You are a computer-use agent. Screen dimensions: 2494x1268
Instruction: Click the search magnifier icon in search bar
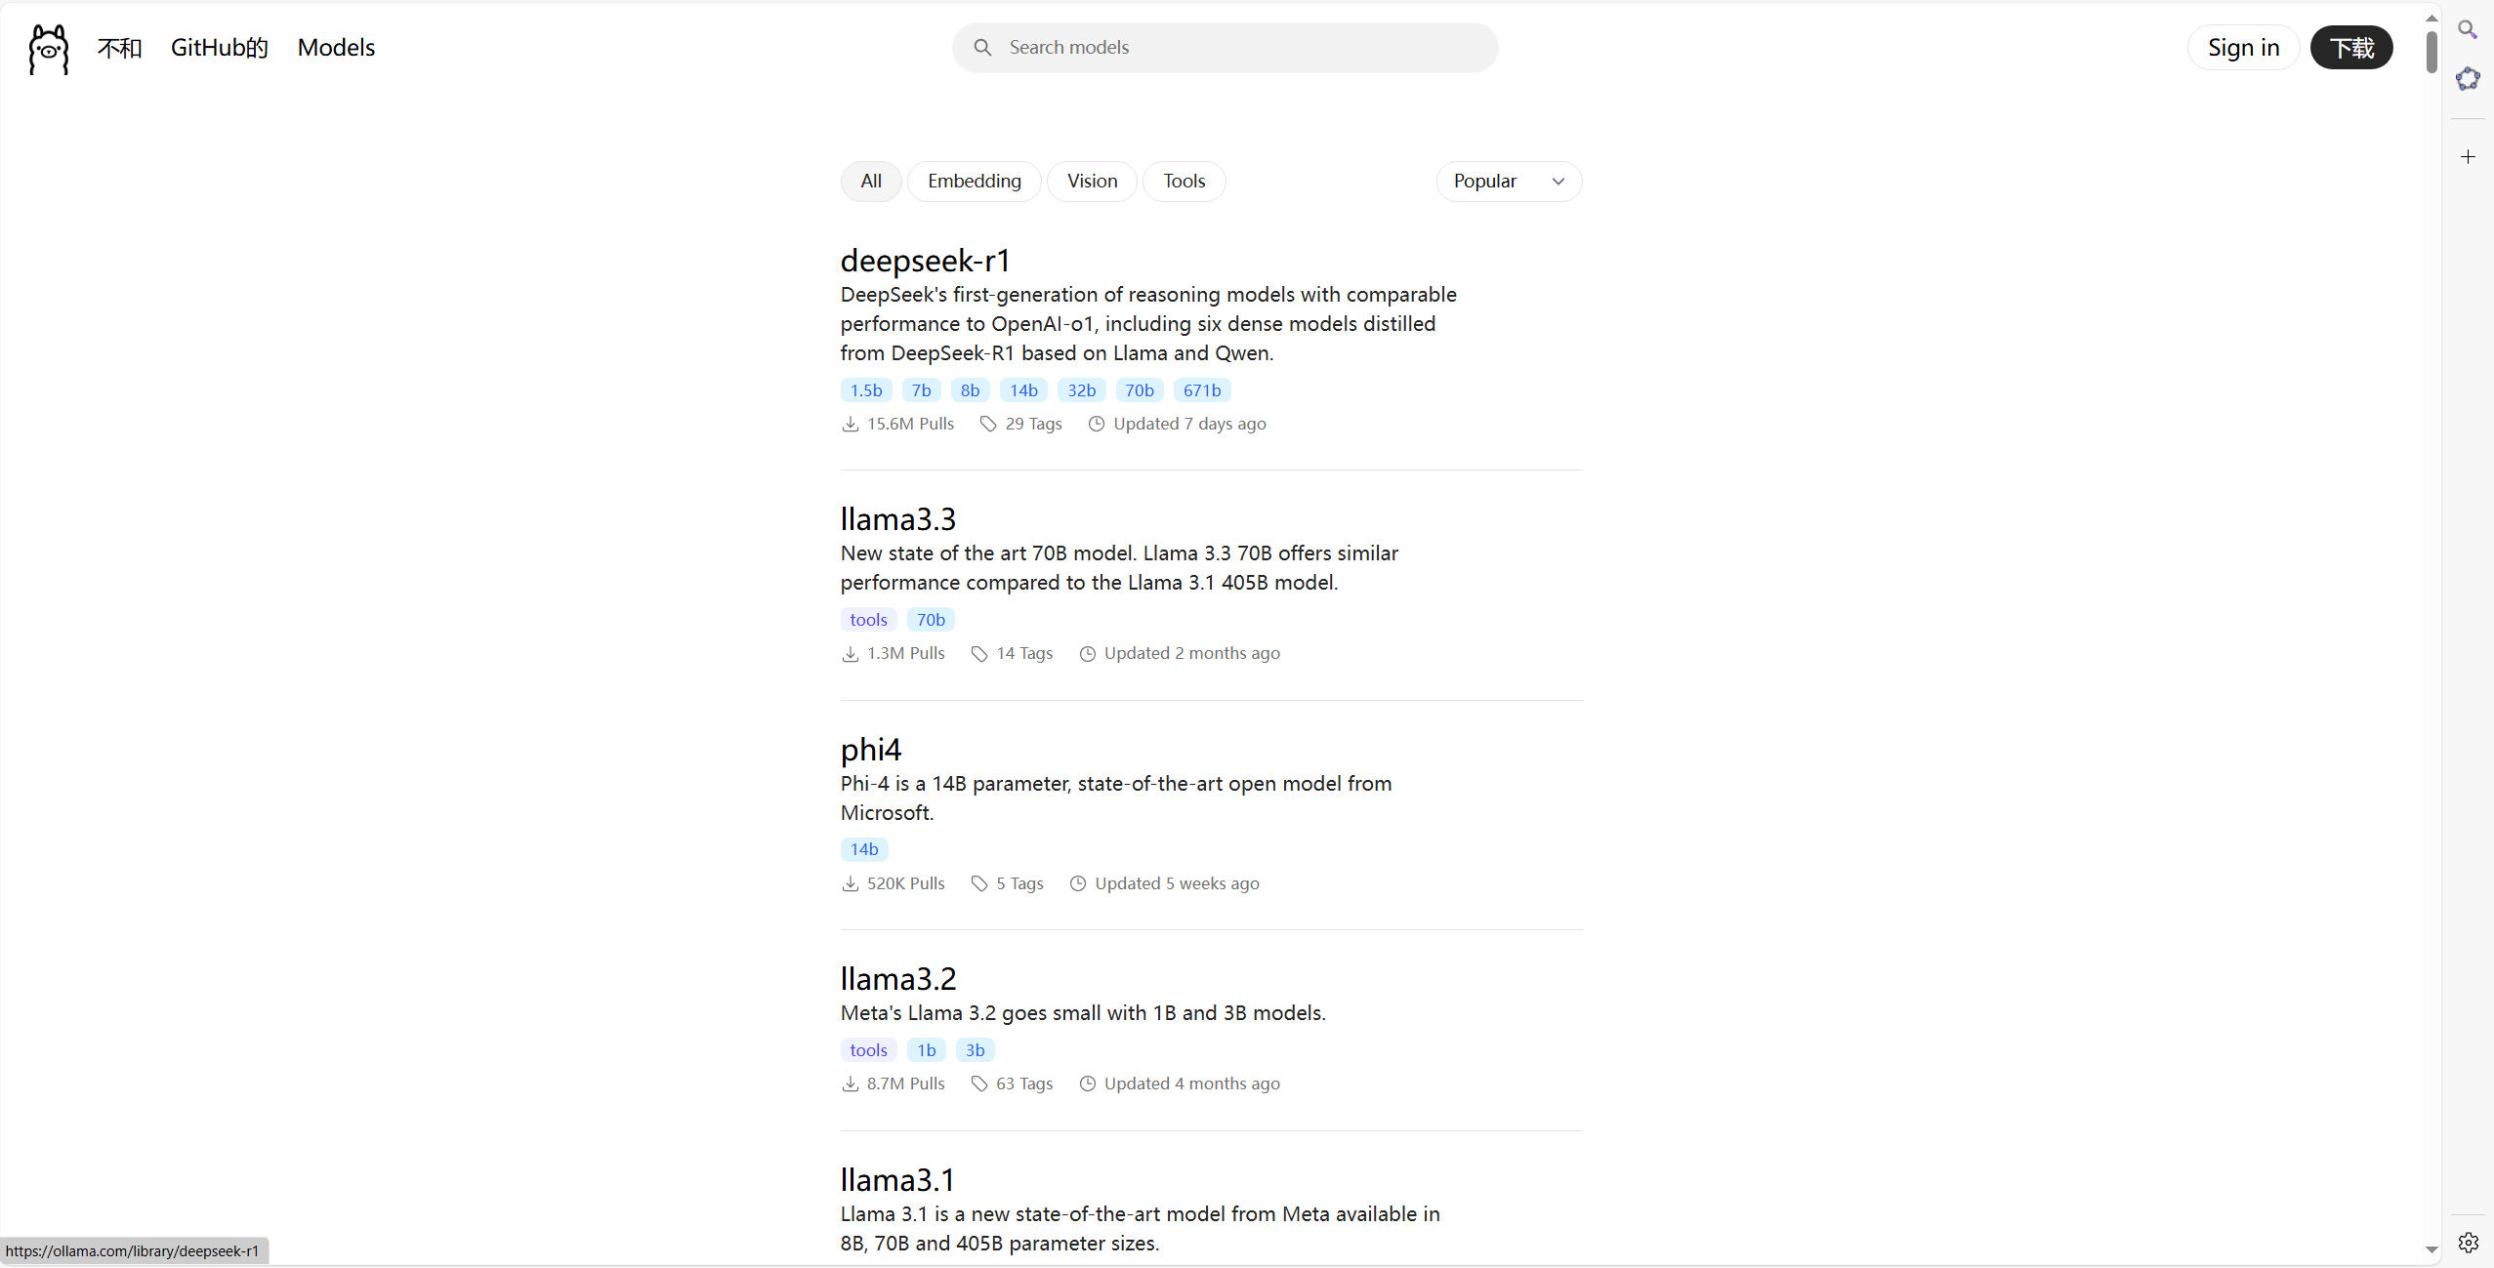point(982,48)
